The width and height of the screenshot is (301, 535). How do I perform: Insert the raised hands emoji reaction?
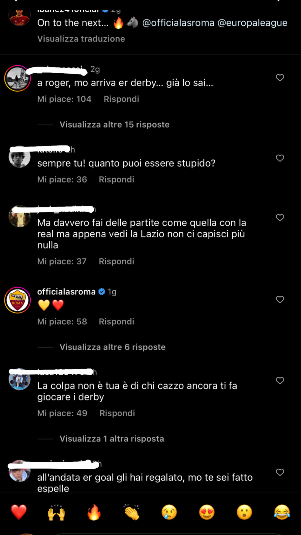tap(56, 512)
